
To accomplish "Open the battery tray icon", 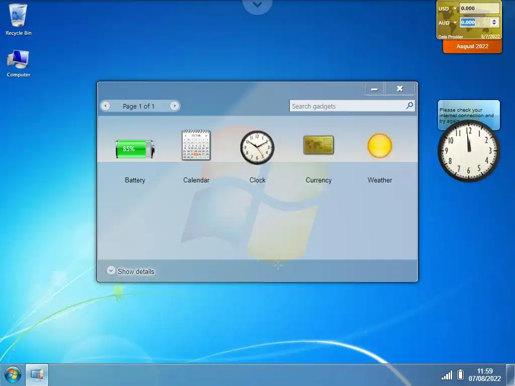I will pyautogui.click(x=461, y=374).
